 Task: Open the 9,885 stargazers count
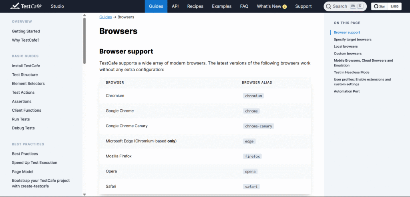[394, 6]
